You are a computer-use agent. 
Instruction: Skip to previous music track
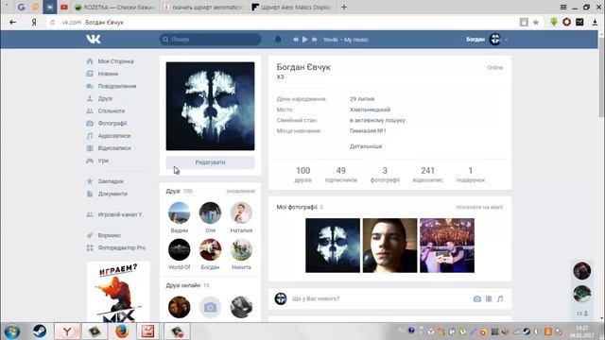pos(295,40)
